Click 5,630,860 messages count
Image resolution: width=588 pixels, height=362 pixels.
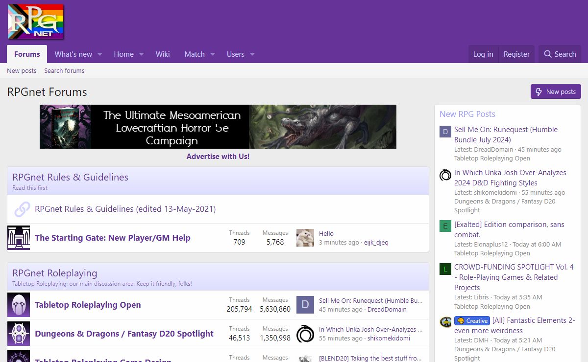pyautogui.click(x=275, y=309)
